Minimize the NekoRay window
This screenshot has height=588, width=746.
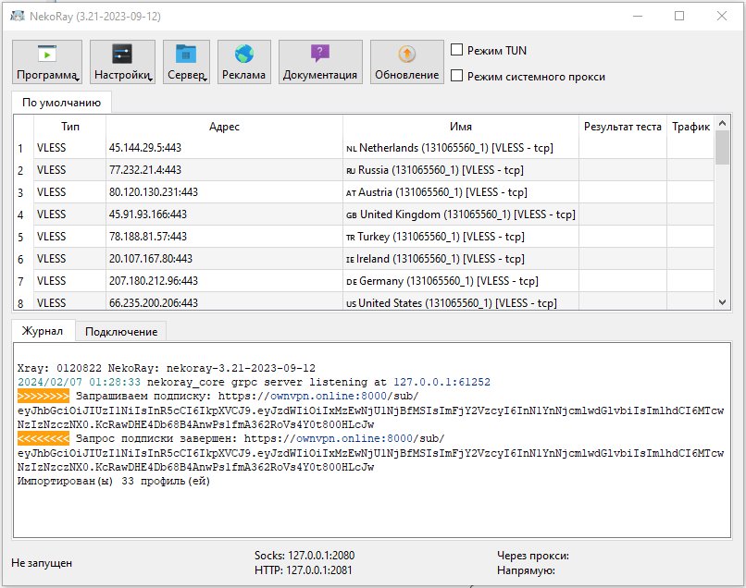tap(638, 16)
